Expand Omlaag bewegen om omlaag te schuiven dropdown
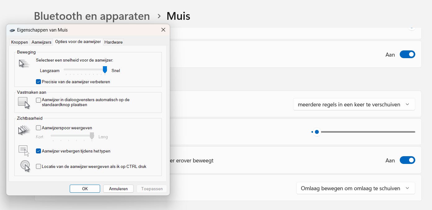This screenshot has height=210, width=432. pos(355,188)
